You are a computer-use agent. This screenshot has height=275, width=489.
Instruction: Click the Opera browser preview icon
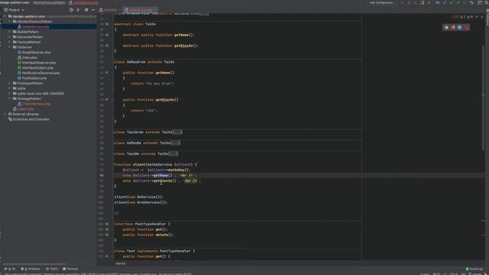tap(467, 27)
